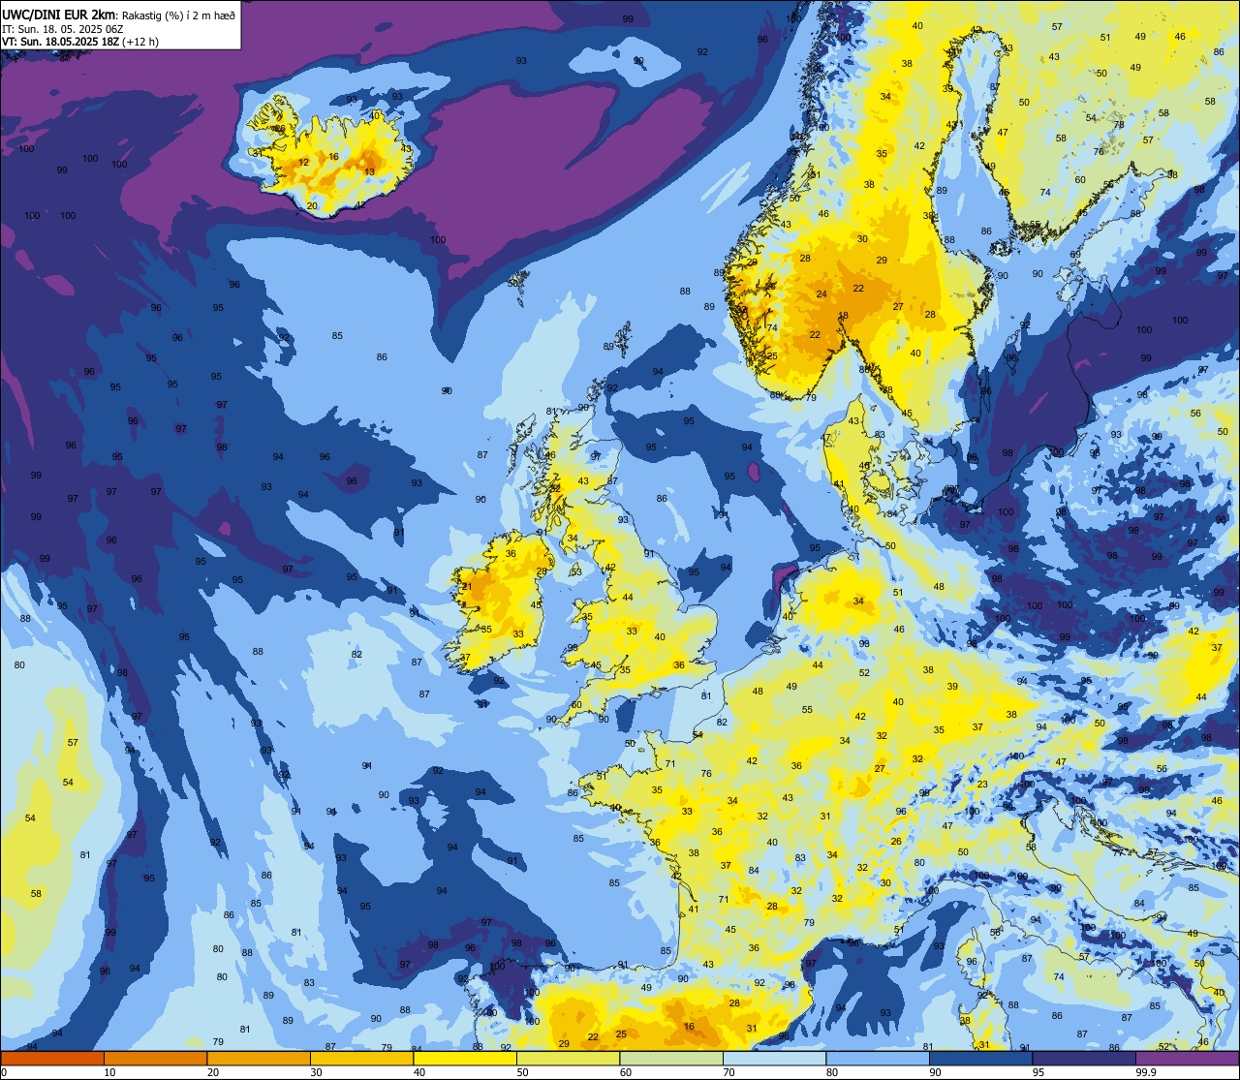The width and height of the screenshot is (1240, 1080).
Task: Select the legend swatch between 10 and 20
Action: coord(155,1058)
